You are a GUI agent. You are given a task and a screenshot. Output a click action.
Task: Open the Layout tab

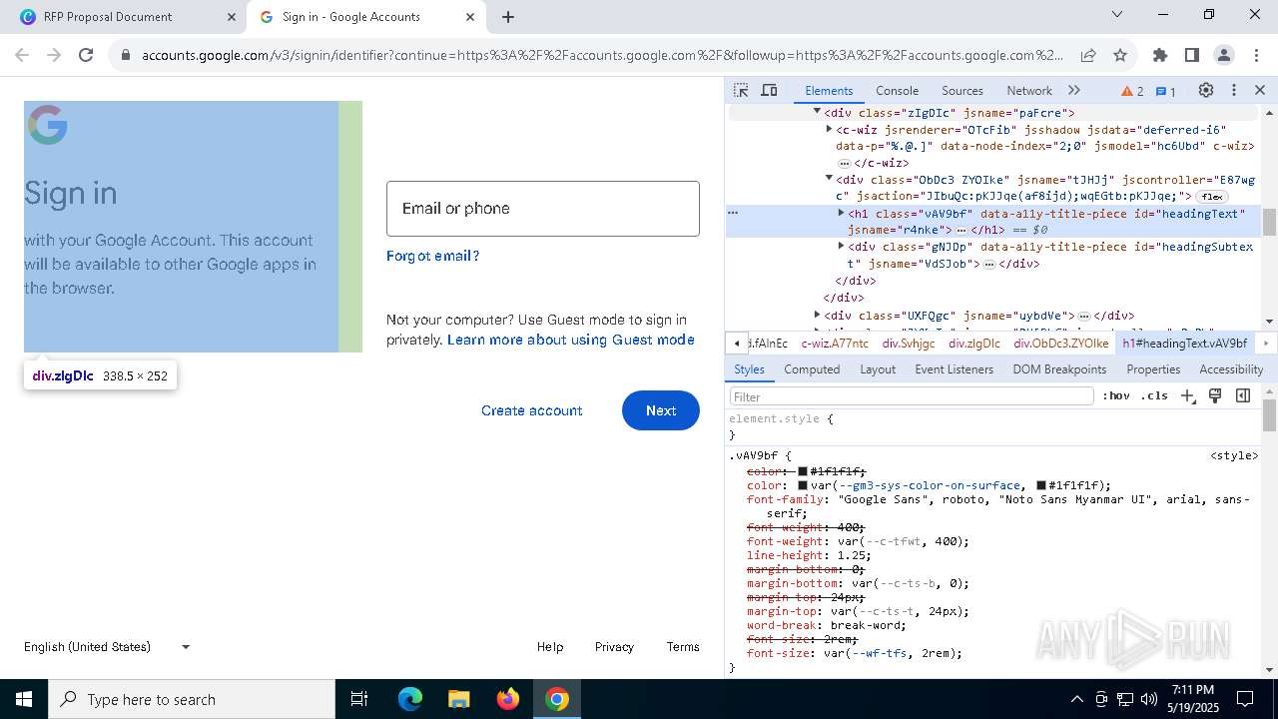pyautogui.click(x=878, y=368)
